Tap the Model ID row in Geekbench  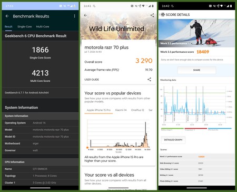[x=40, y=137]
